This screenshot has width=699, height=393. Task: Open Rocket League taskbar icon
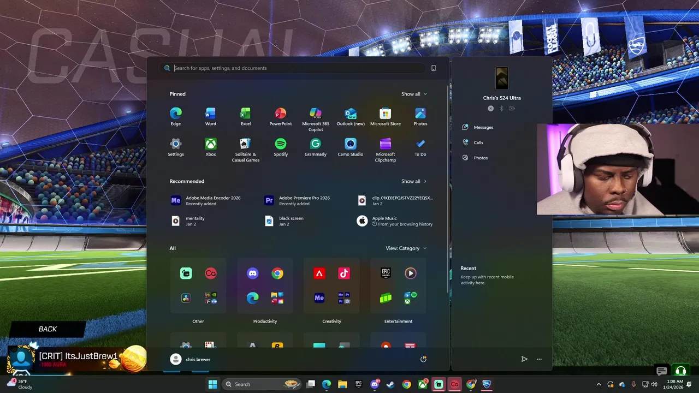click(x=487, y=384)
